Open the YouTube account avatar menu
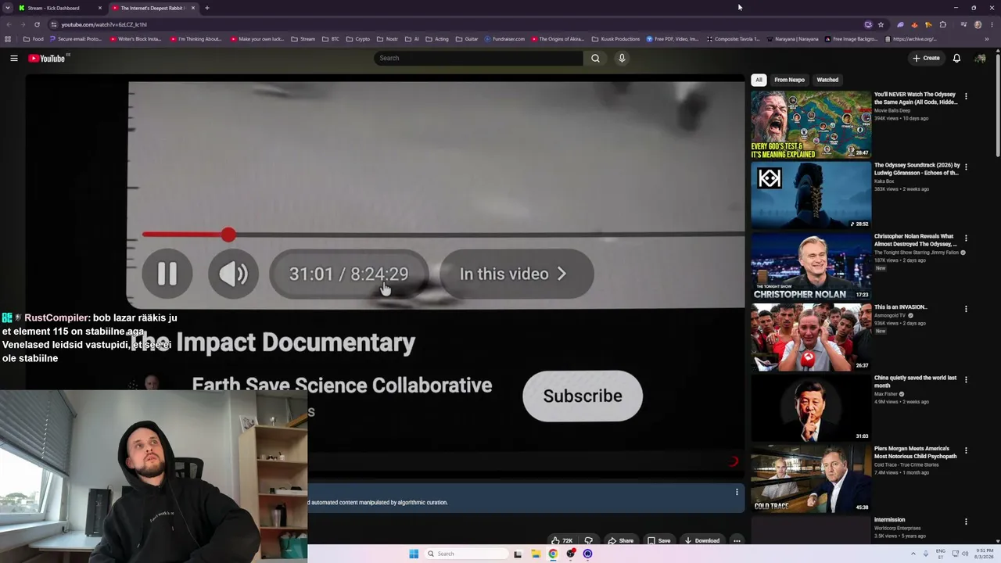This screenshot has width=1001, height=563. (980, 58)
